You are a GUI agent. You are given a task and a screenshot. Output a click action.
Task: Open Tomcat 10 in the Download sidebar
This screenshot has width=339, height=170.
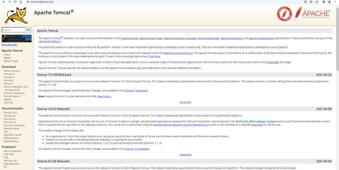9,74
